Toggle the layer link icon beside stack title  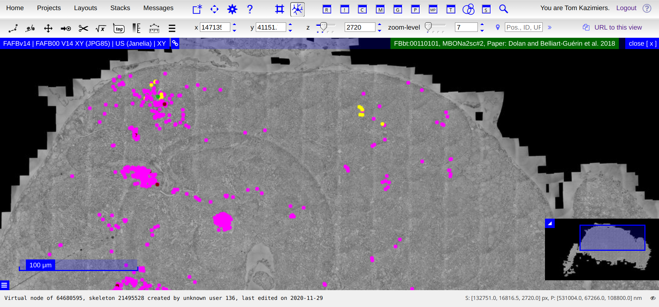(175, 43)
